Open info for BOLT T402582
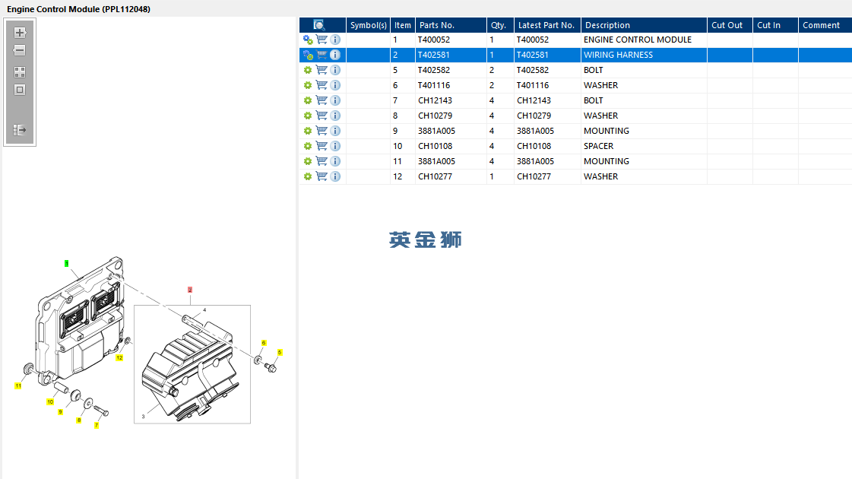 click(x=335, y=70)
